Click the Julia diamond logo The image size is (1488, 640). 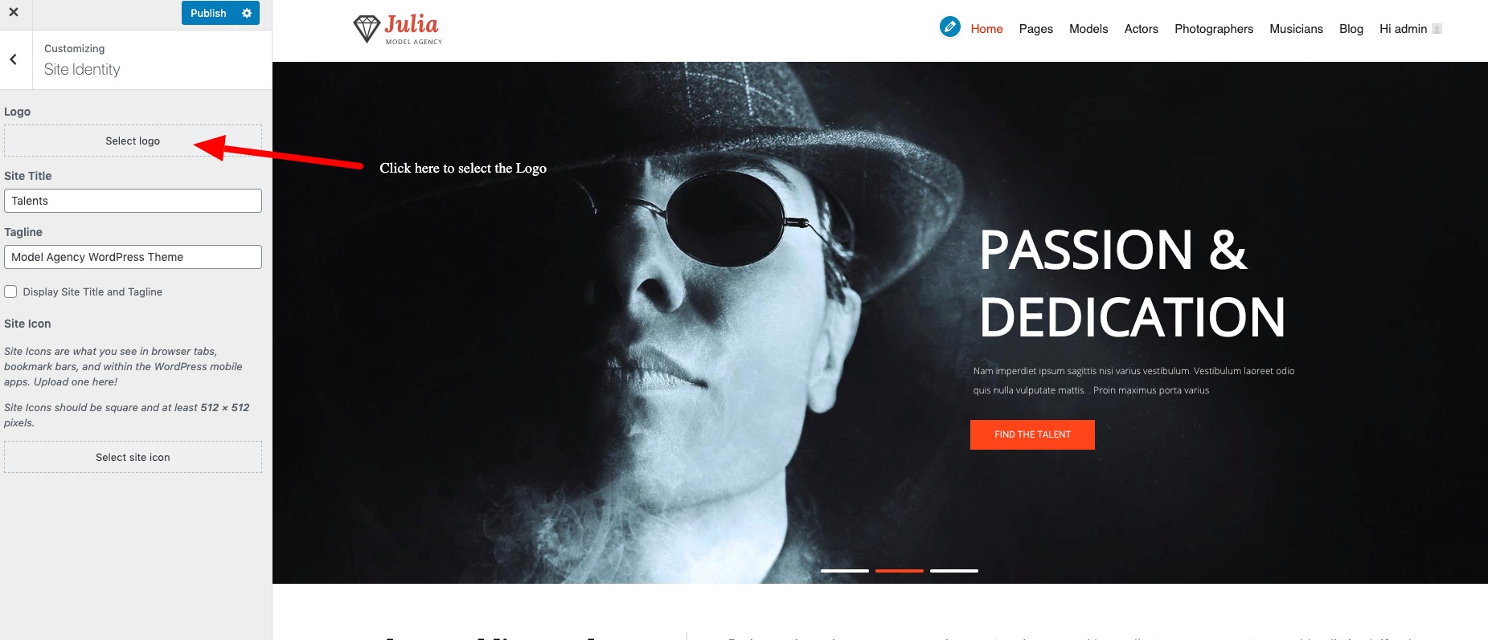(398, 29)
